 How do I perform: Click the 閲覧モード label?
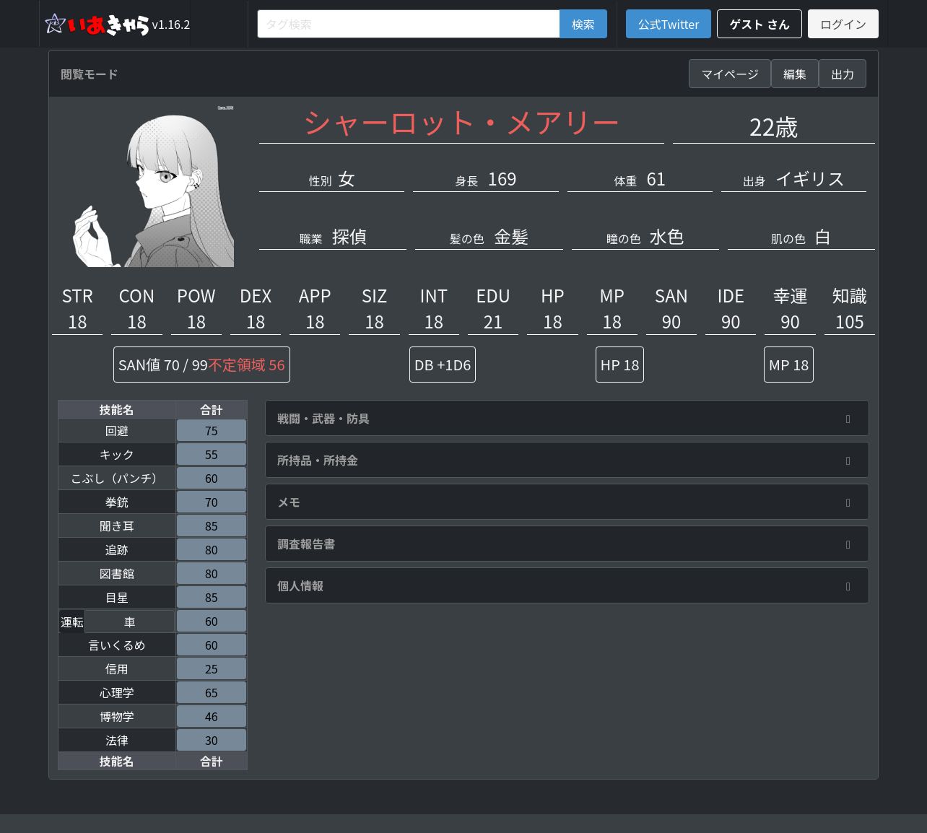click(90, 74)
